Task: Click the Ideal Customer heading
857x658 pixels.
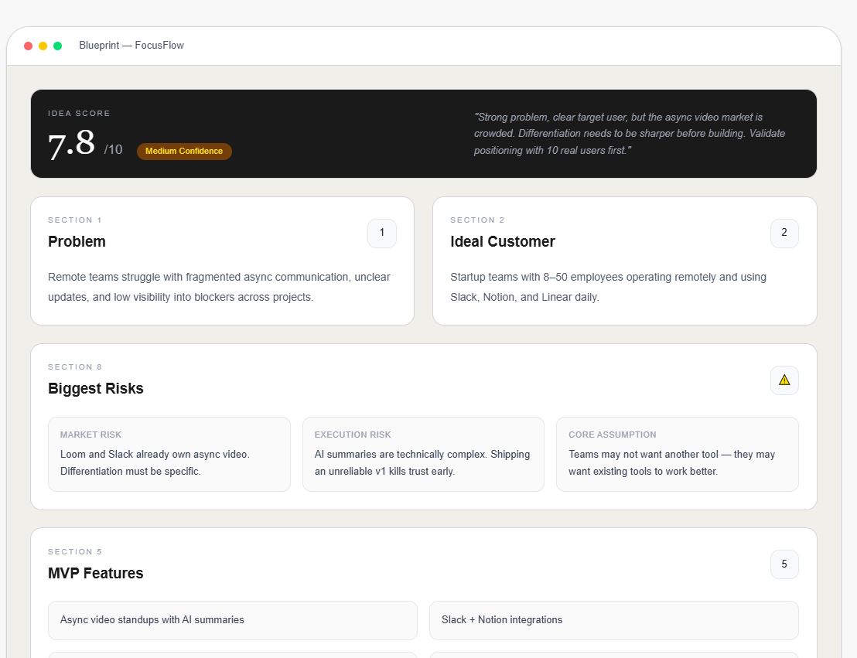Action: [502, 241]
